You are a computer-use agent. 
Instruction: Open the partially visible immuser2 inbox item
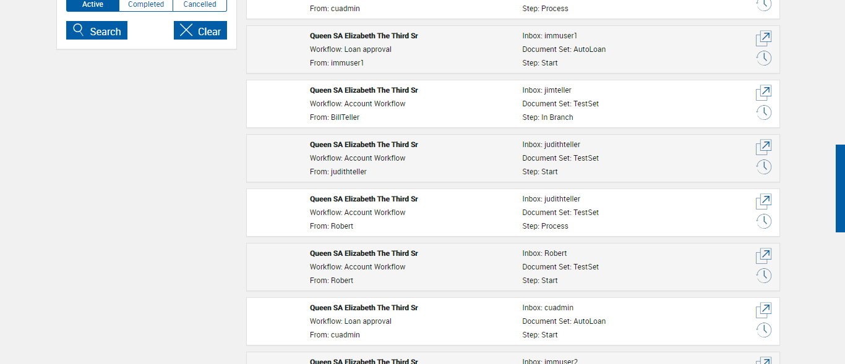point(764,360)
